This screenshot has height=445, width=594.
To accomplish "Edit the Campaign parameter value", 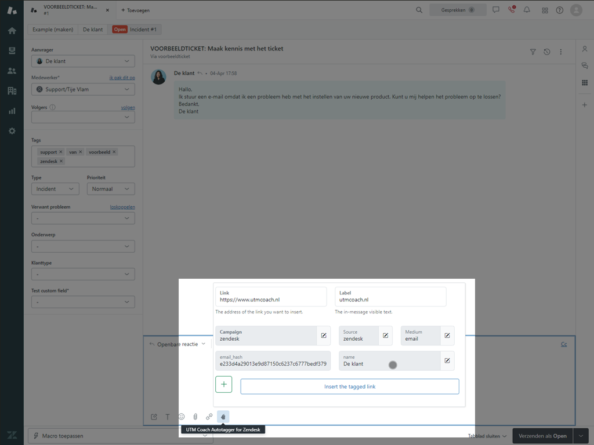I will [324, 335].
